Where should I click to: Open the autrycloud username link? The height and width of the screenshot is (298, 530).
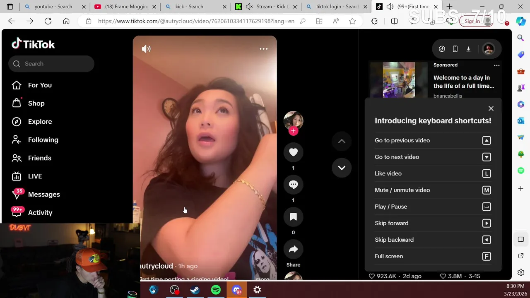click(x=156, y=266)
